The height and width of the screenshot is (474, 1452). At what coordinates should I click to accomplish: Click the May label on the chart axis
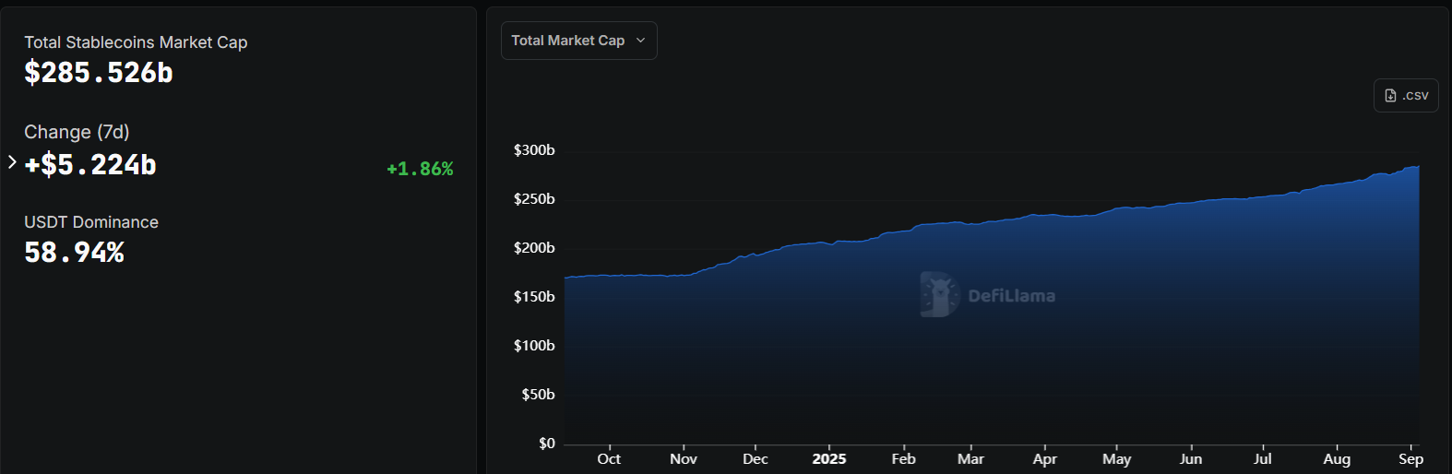(x=1116, y=459)
